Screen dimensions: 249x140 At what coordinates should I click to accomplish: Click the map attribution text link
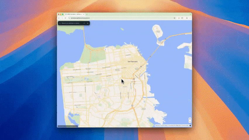(x=172, y=126)
